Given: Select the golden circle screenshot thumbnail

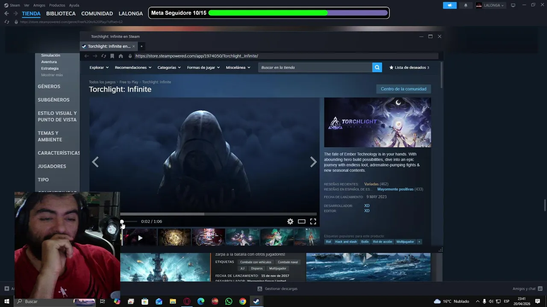Looking at the screenshot, I should pyautogui.click(x=174, y=237).
